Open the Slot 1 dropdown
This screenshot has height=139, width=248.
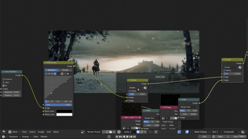point(217,132)
